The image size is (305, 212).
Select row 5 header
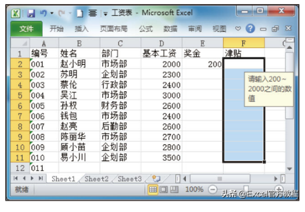(x=20, y=95)
